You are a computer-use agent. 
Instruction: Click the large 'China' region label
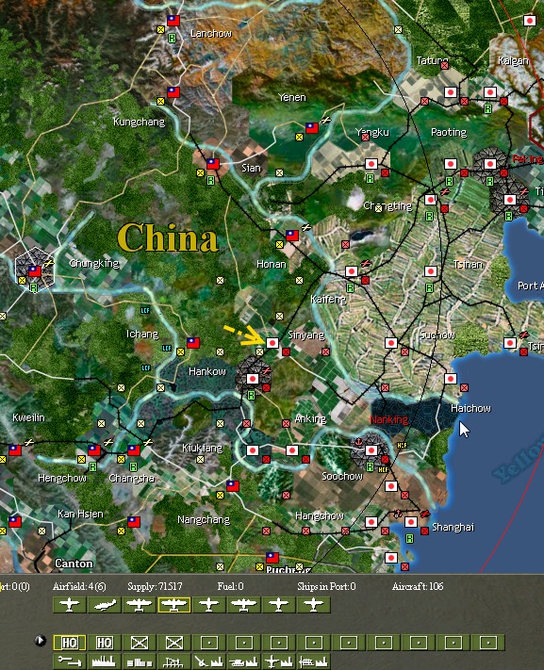(x=168, y=237)
